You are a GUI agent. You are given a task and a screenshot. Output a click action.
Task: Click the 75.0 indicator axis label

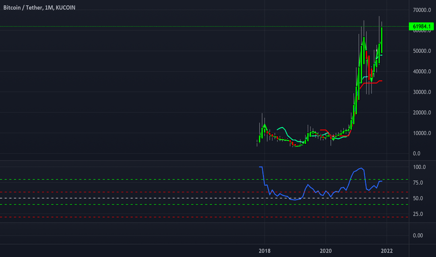point(418,183)
